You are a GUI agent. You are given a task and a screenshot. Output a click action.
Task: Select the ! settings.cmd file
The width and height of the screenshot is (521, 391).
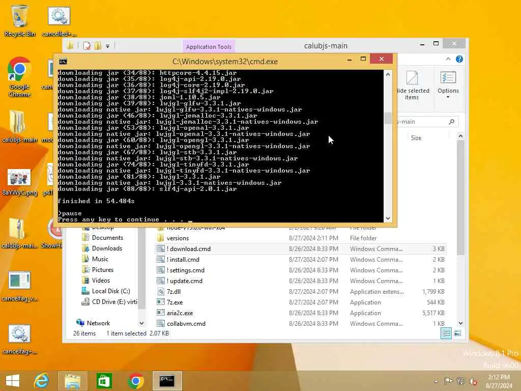click(300, 270)
